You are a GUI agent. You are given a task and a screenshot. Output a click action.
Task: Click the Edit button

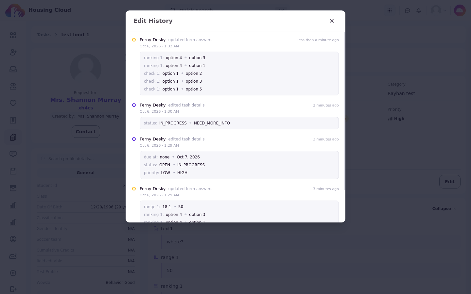point(450,182)
